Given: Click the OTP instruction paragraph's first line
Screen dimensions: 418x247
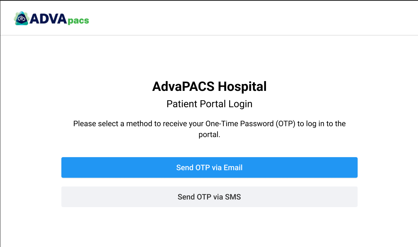Looking at the screenshot, I should [x=209, y=124].
